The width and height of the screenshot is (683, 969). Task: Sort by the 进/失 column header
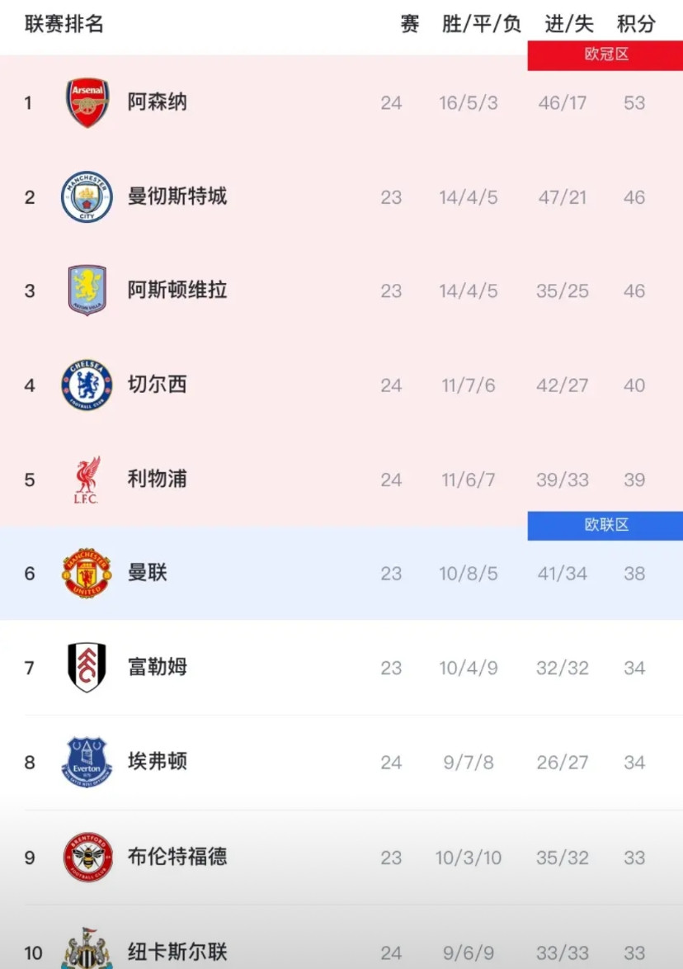(x=568, y=25)
